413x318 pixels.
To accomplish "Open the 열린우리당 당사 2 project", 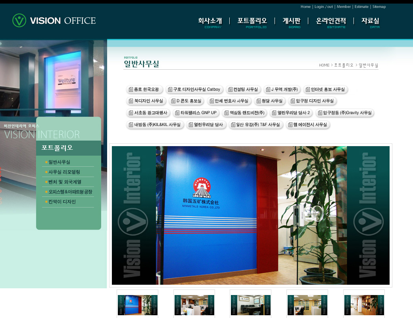I will tap(291, 113).
